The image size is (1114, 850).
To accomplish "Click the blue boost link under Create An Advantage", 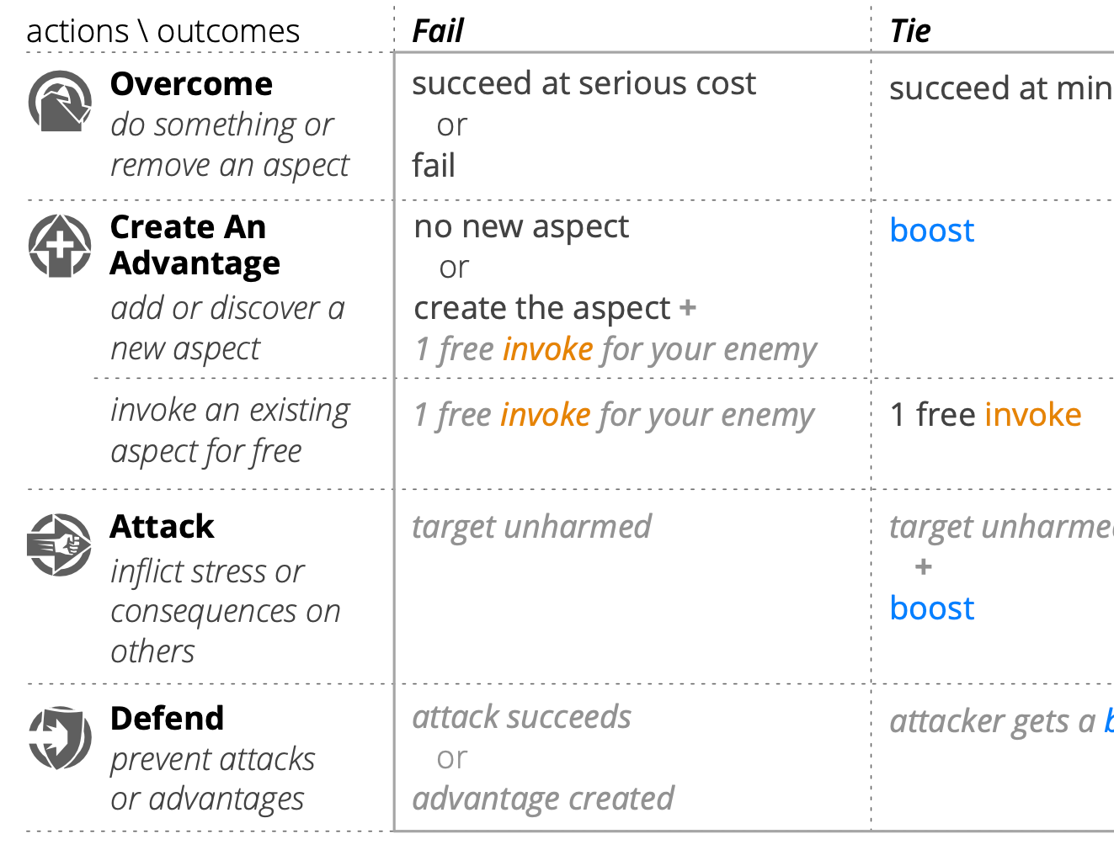I will click(x=931, y=231).
